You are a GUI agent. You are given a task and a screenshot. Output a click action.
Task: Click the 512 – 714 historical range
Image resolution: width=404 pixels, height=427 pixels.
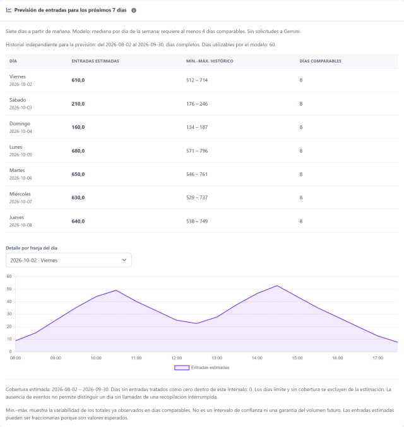point(197,80)
